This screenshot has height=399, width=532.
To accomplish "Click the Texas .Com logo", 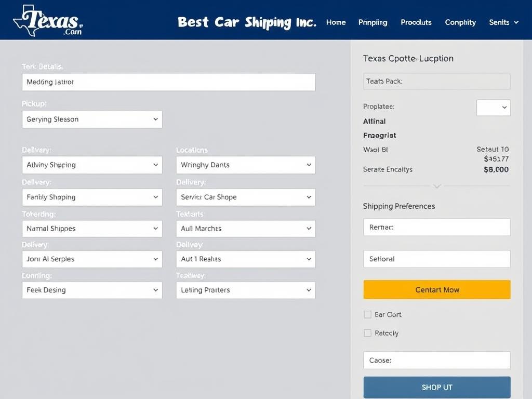I will point(46,21).
